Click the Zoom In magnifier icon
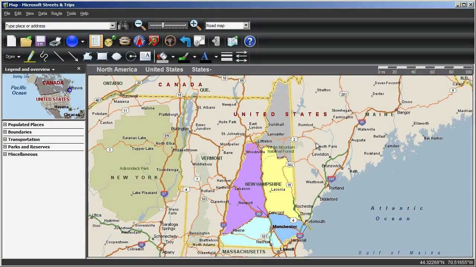 [x=195, y=25]
